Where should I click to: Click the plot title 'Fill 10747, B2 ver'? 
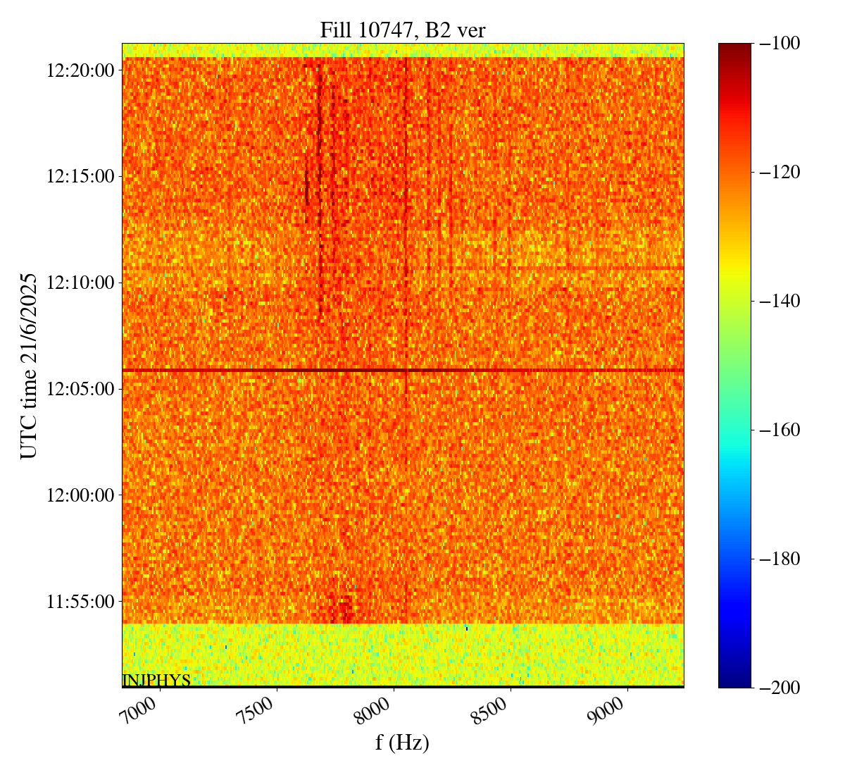(402, 30)
